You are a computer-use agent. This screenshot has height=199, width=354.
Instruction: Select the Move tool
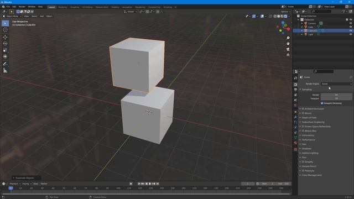pos(5,37)
